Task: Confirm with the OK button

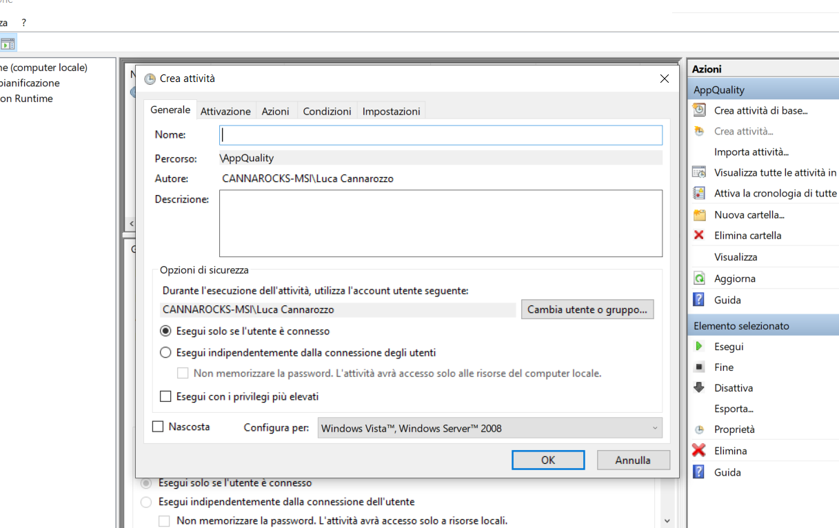Action: pos(548,460)
